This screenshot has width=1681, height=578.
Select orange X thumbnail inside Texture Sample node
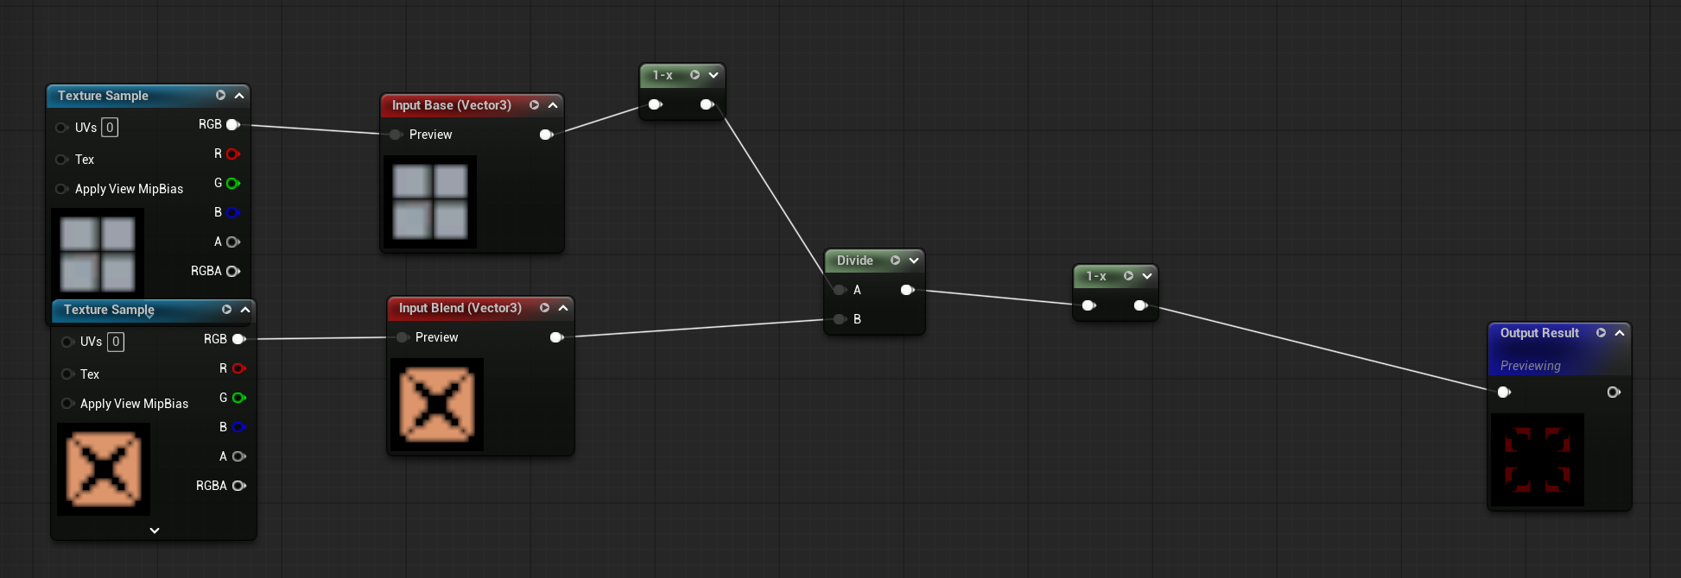(104, 469)
